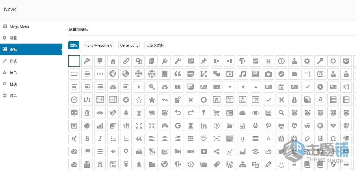Select the Spotify logo icon

point(320,126)
